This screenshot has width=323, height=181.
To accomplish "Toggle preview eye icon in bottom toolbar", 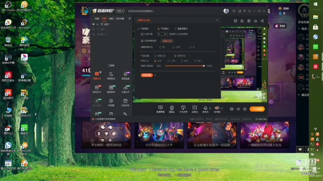I will point(238,109).
